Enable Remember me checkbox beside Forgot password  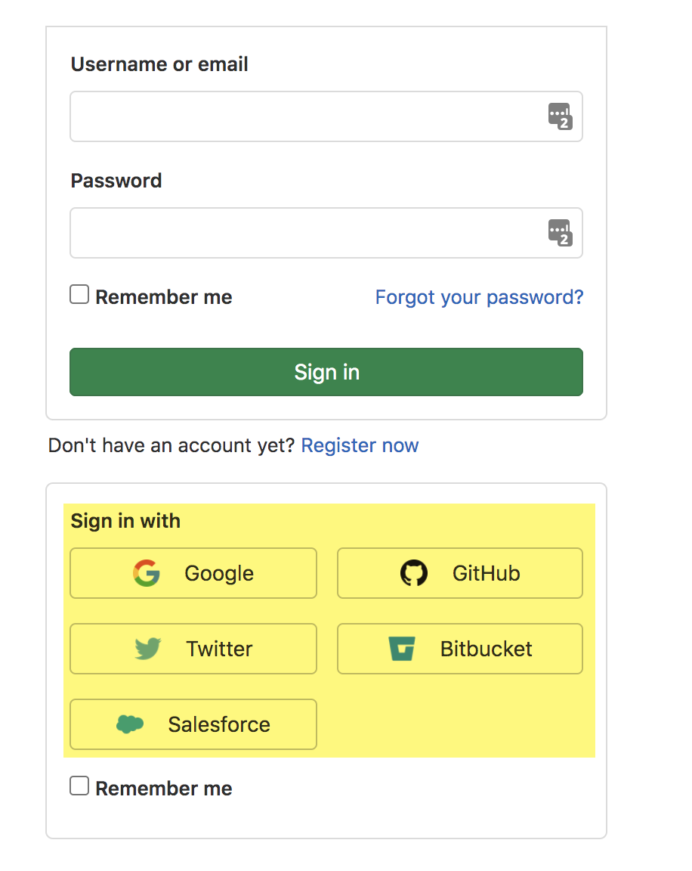(79, 295)
